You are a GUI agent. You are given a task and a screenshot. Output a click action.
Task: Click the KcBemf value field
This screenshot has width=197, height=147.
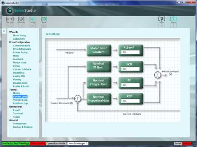click(x=130, y=52)
